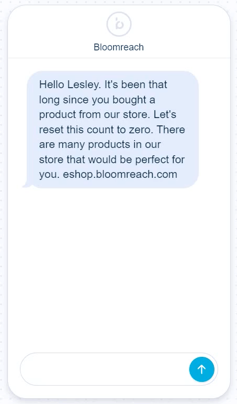Image resolution: width=237 pixels, height=404 pixels.
Task: Click the send arrow button
Action: click(202, 369)
